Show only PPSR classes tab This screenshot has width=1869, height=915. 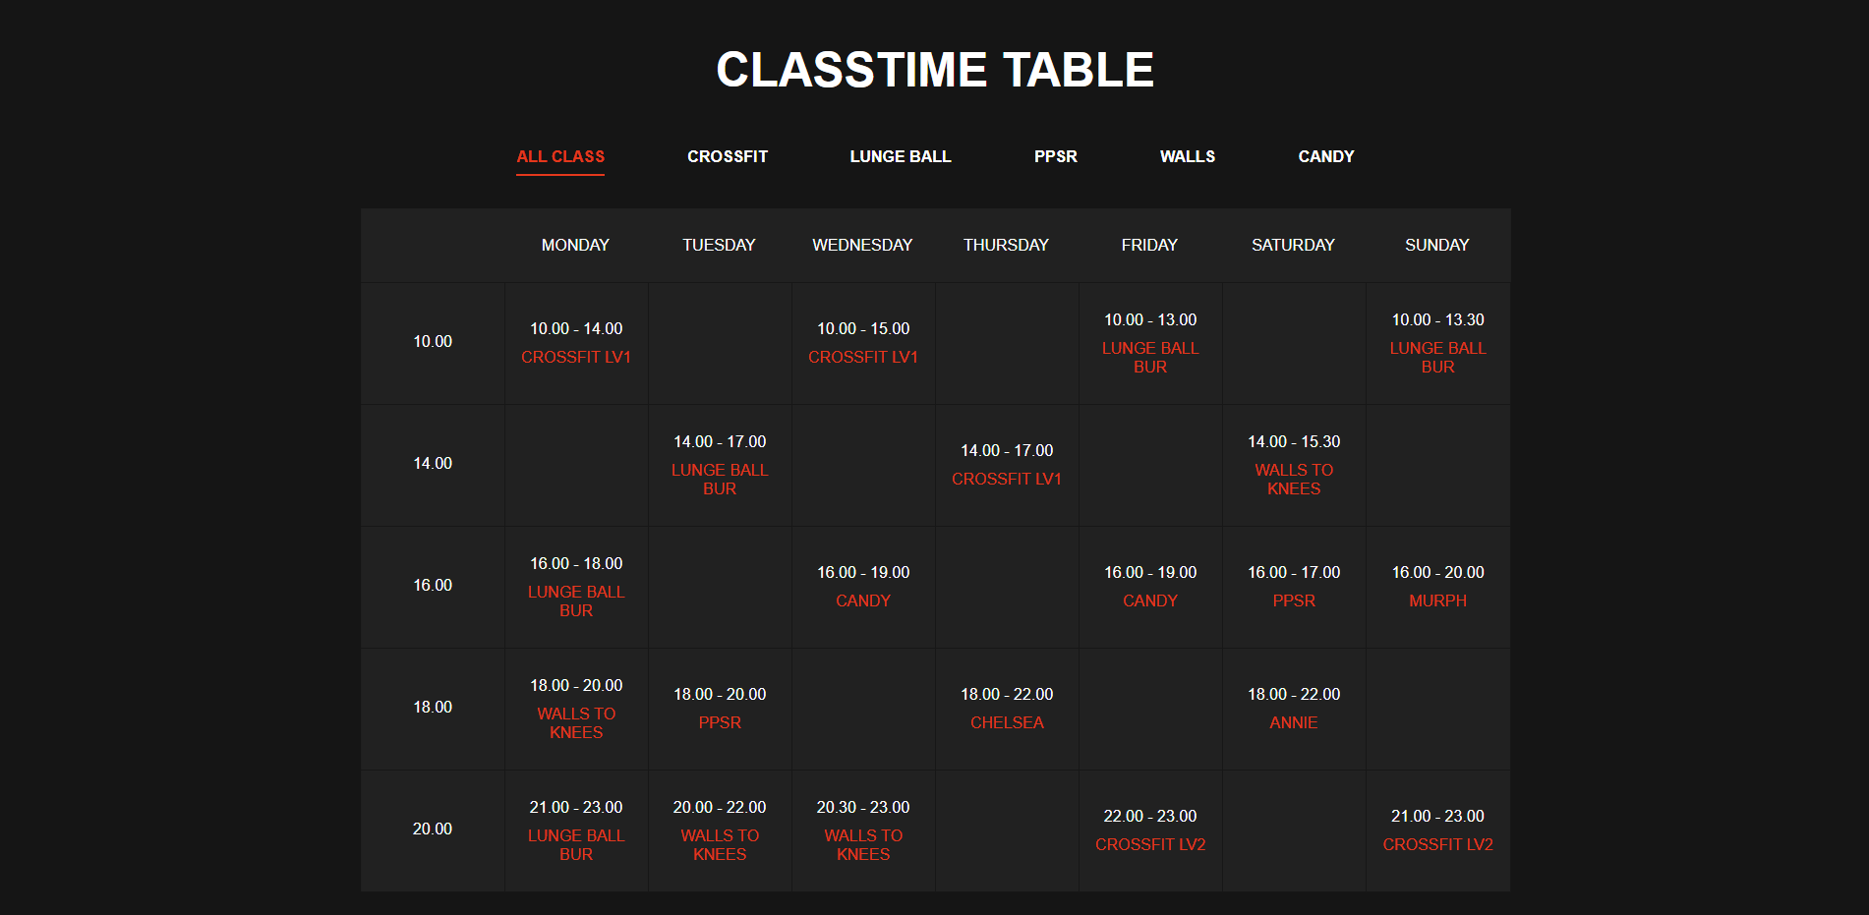coord(1056,156)
